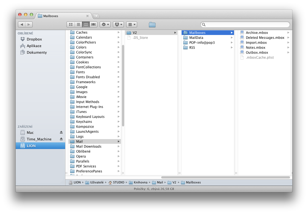
Task: Open the Arrange items dropdown
Action: pyautogui.click(x=131, y=25)
